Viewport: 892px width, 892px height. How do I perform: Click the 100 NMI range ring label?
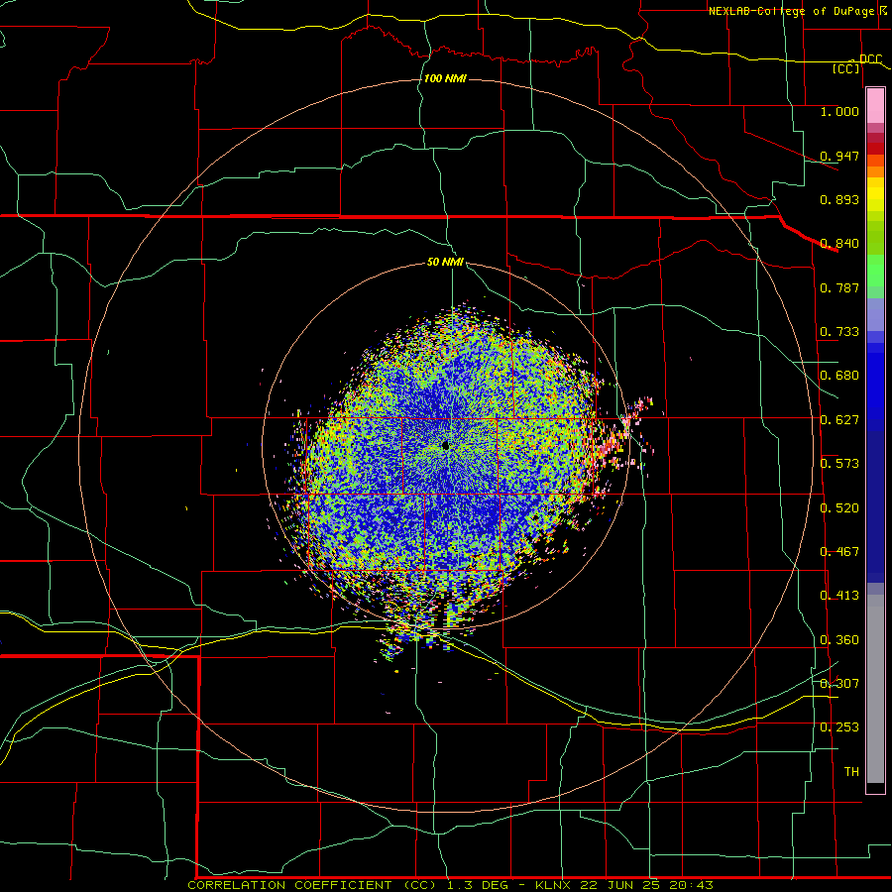(x=445, y=78)
